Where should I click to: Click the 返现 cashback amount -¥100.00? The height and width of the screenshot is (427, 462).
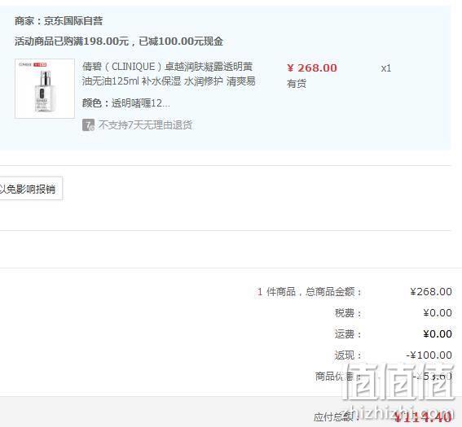[429, 355]
